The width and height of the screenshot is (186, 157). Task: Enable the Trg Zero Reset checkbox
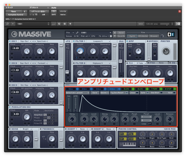tap(126, 93)
